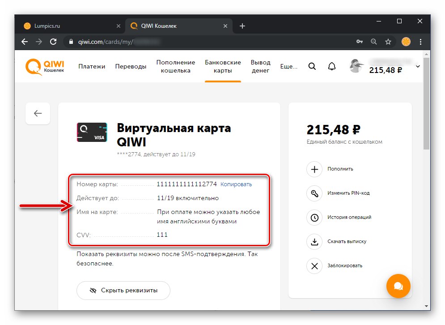Click the browser forward arrow
Screen dimensions: 445x325
39,42
